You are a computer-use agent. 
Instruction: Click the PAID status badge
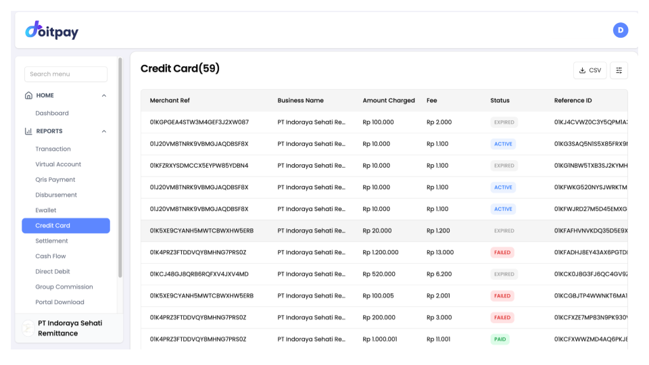click(500, 339)
